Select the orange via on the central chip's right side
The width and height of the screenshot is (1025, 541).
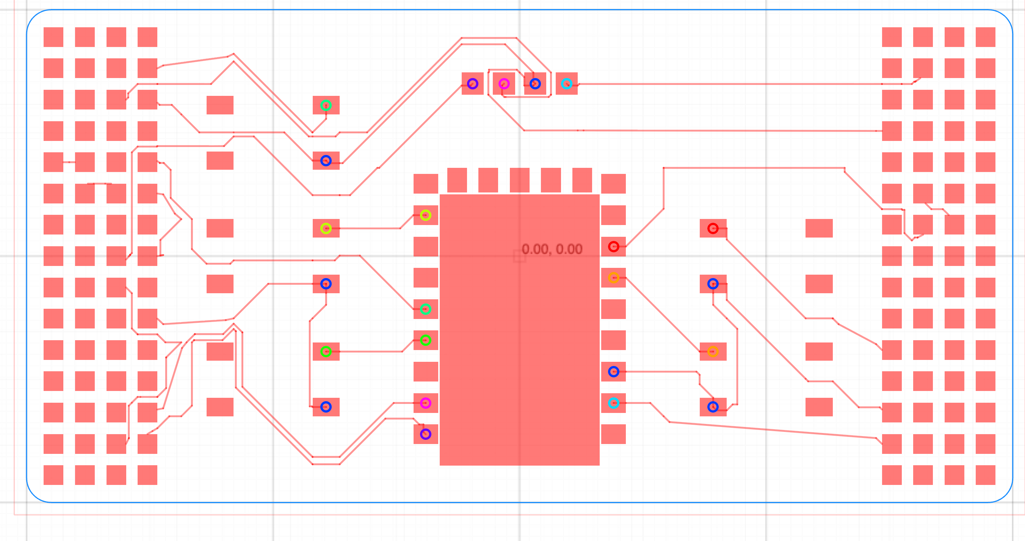coord(613,278)
